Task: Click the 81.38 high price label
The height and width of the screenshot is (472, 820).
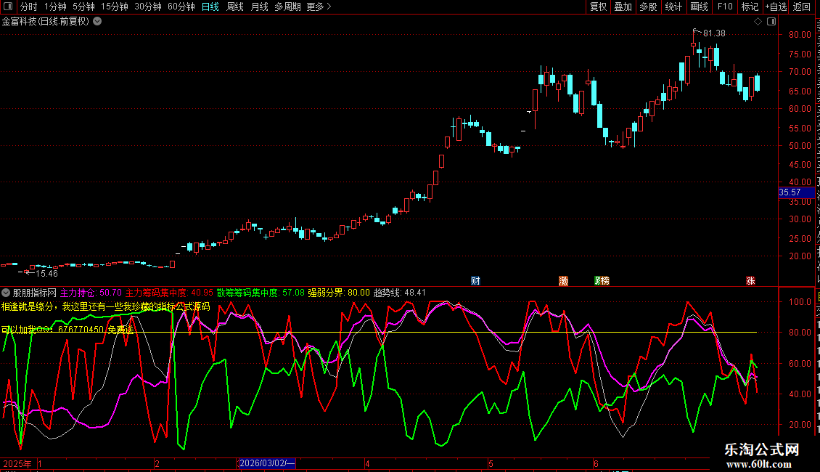Action: (x=714, y=33)
